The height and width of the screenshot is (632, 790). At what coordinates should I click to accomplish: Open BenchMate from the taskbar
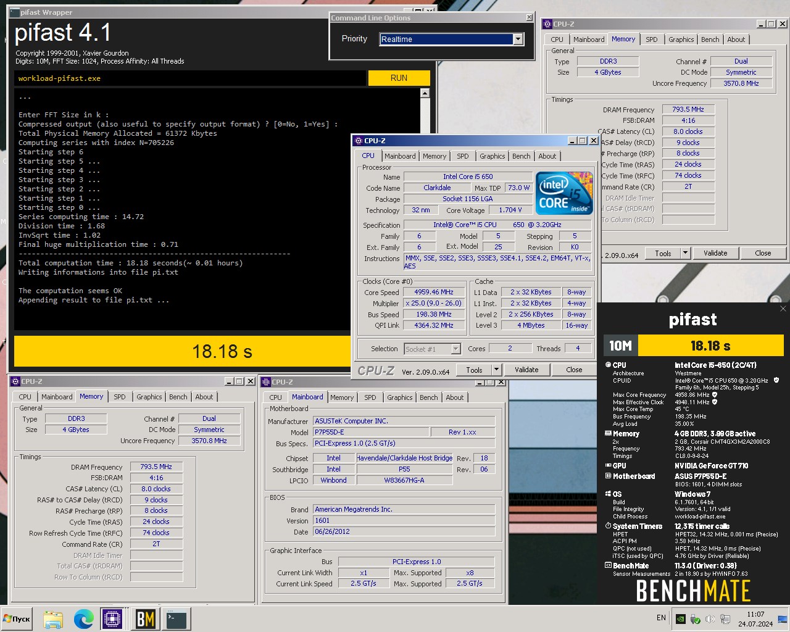[x=146, y=619]
